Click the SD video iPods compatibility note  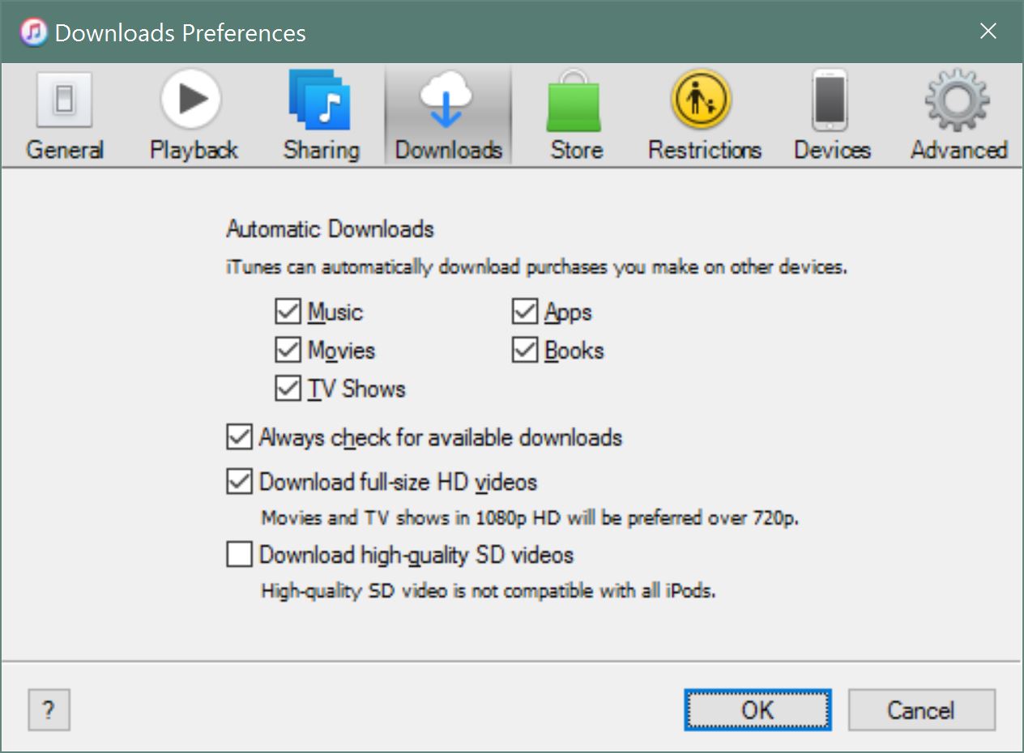489,591
